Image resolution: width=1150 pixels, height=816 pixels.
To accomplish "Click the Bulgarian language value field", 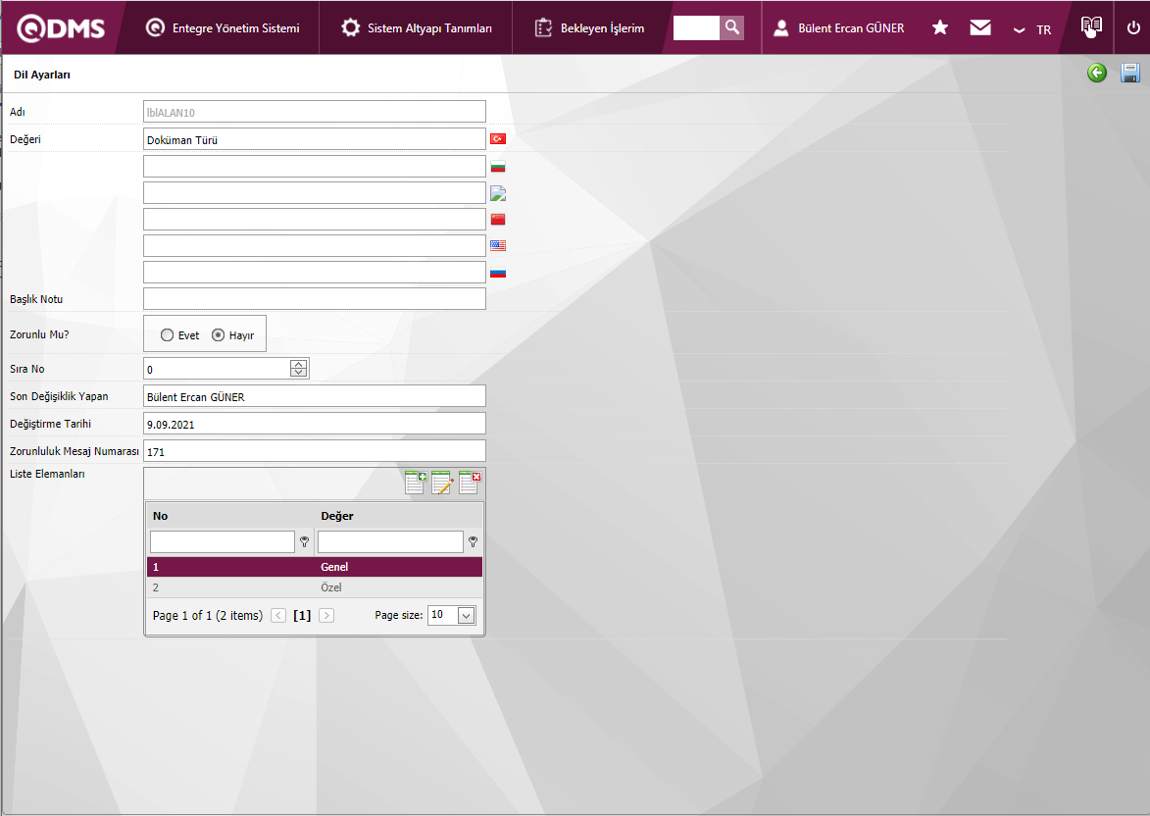I will pos(315,166).
